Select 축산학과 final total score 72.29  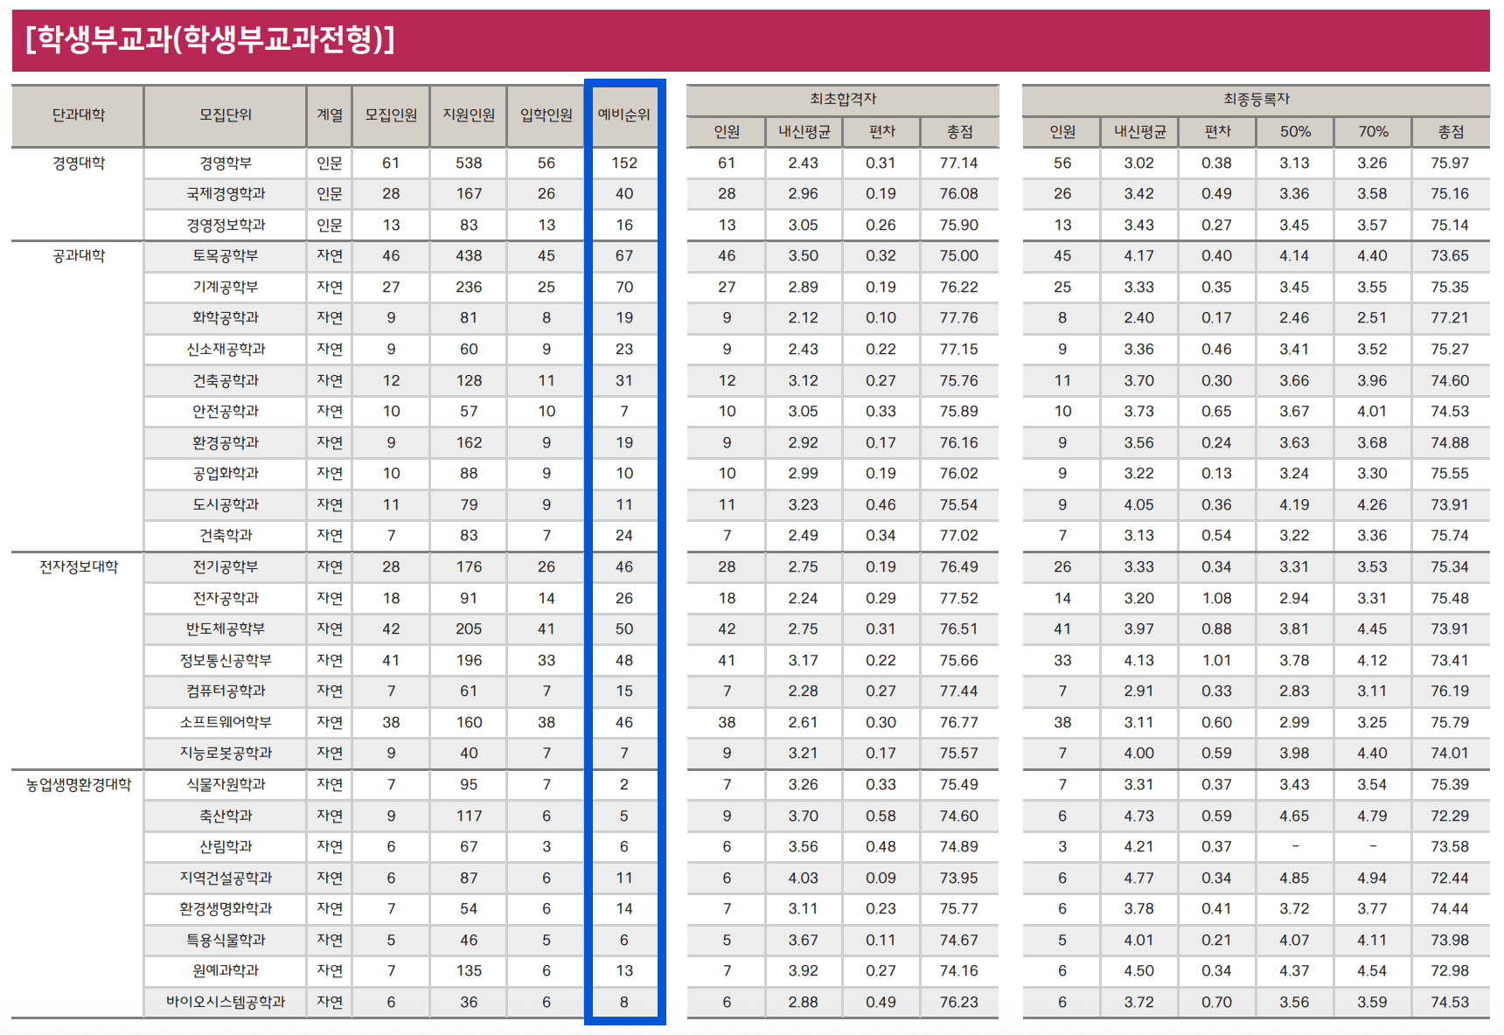coord(1450,816)
